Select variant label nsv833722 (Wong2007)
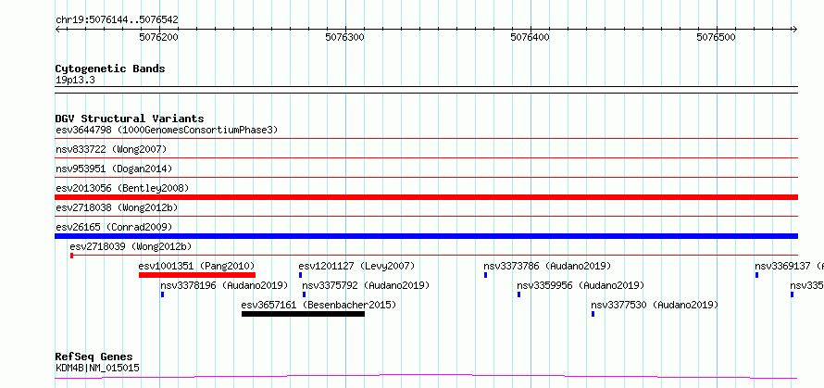This screenshot has width=824, height=388. [111, 150]
